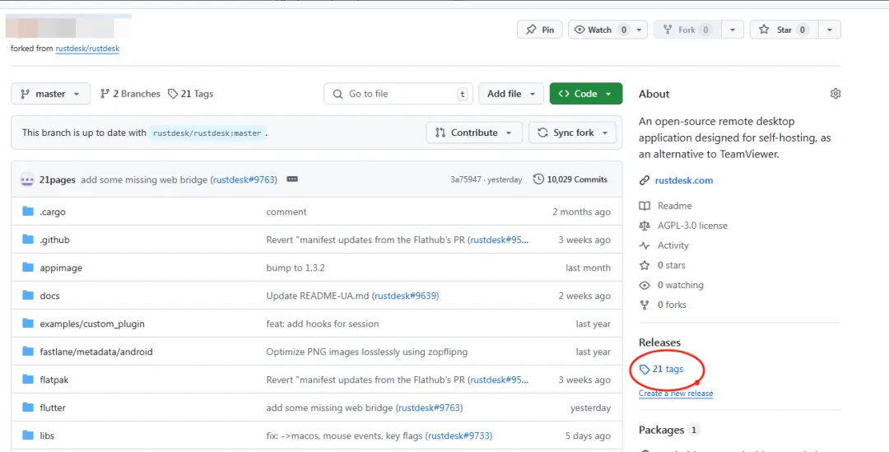
Task: Open the examples/custom_plugin folder
Action: 92,324
